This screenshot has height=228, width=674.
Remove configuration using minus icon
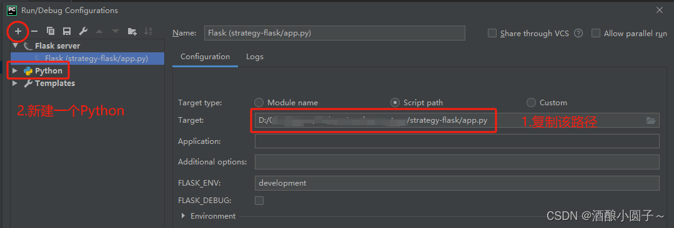[34, 31]
